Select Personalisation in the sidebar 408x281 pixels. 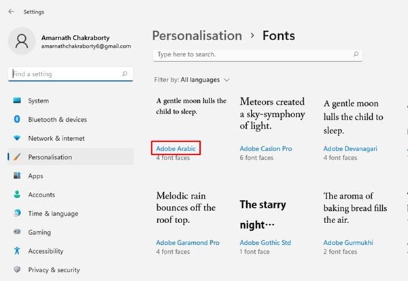pyautogui.click(x=71, y=156)
